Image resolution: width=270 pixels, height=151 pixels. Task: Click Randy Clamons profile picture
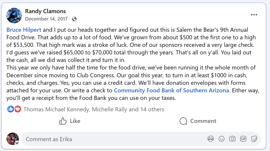point(14,15)
